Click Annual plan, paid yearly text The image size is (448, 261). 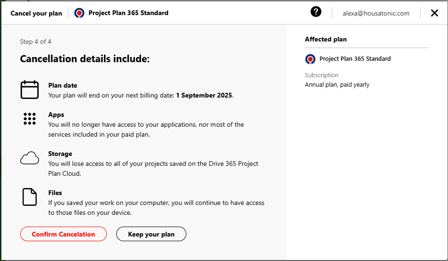337,85
